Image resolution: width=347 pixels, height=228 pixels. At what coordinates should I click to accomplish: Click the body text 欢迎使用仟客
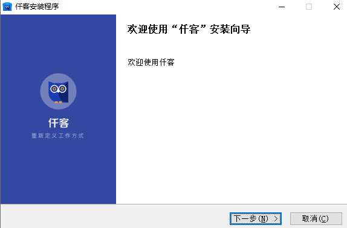(151, 62)
